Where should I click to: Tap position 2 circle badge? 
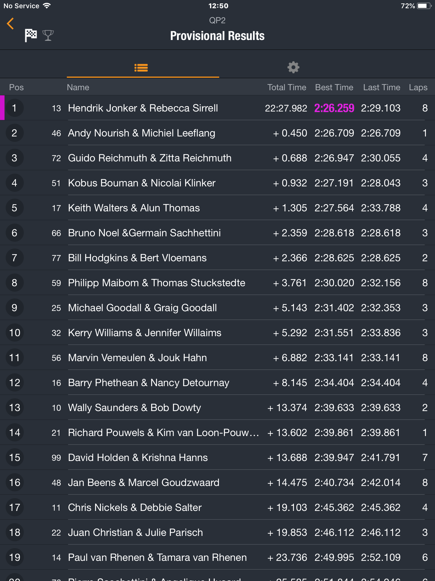click(14, 133)
